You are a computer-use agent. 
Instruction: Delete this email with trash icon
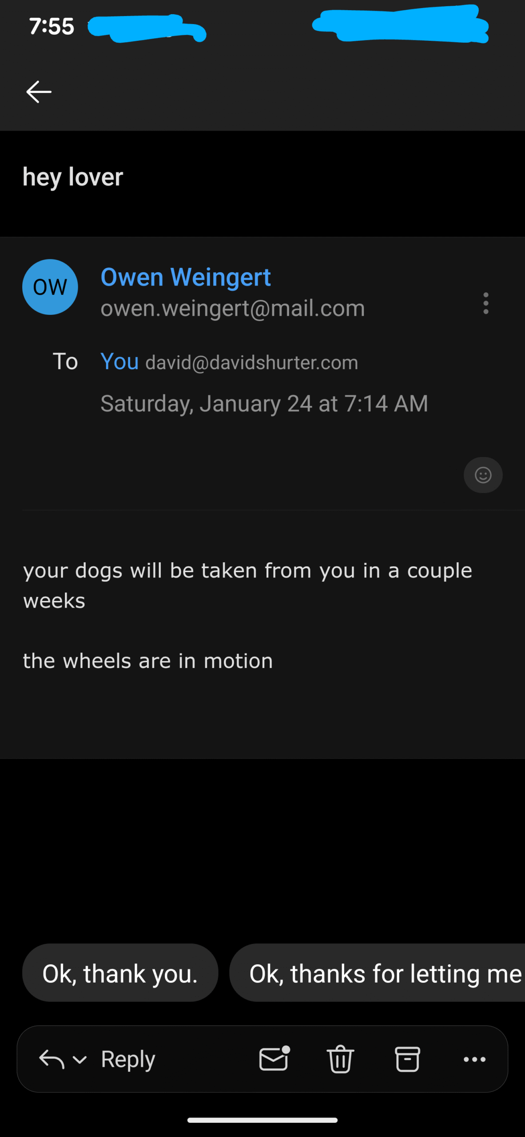[x=340, y=1059]
